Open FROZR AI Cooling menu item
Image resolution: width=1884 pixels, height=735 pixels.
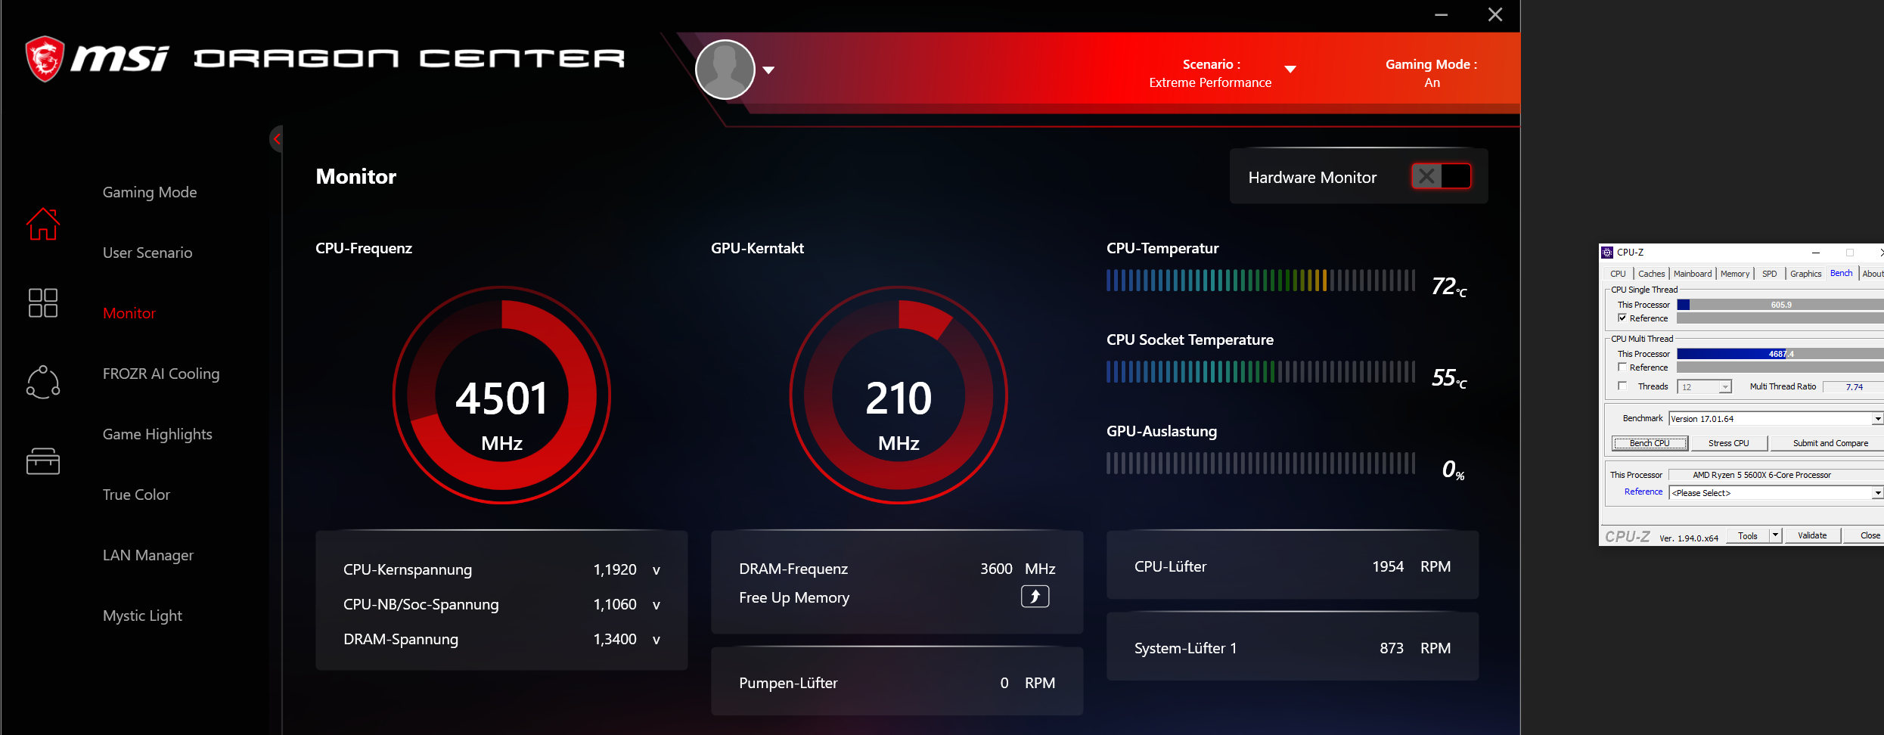[161, 374]
